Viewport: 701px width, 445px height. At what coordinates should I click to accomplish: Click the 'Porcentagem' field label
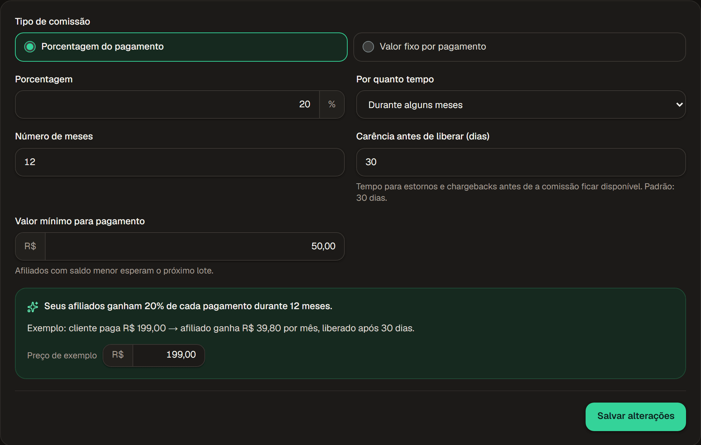coord(44,79)
